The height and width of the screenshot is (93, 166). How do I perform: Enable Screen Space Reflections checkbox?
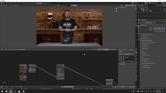point(142,43)
